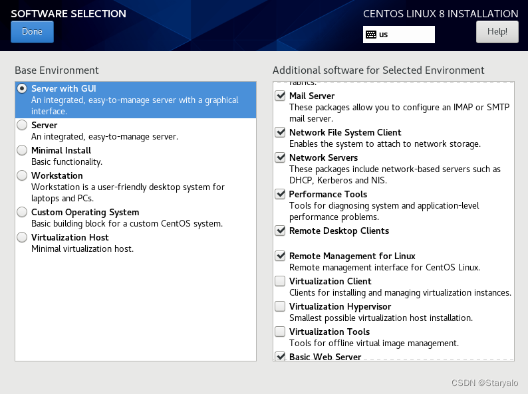Click the 'Basic Web Server' label text
The width and height of the screenshot is (528, 394).
325,356
